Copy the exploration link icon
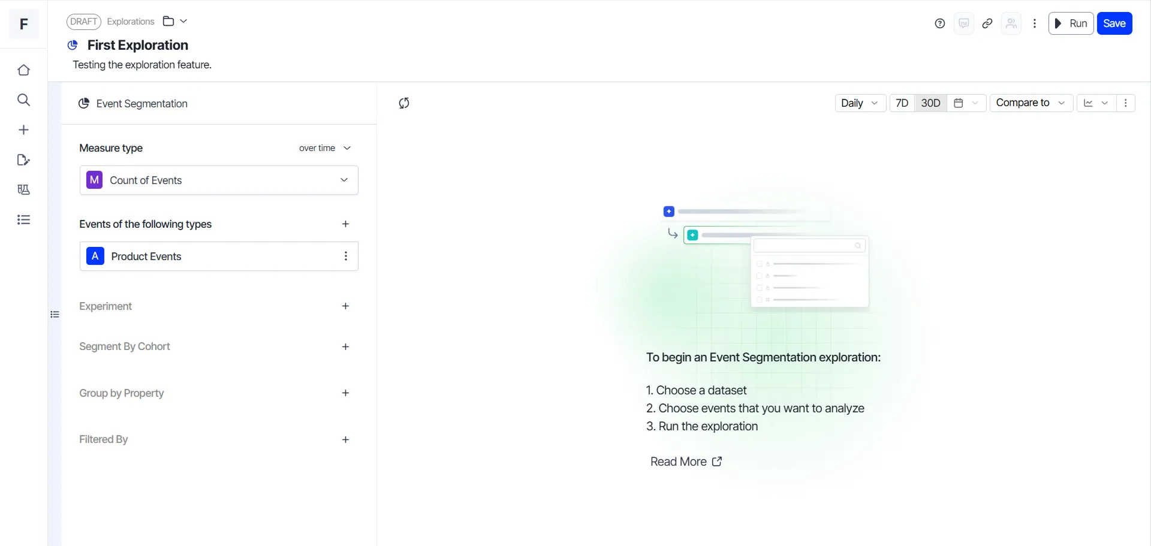 [x=987, y=23]
